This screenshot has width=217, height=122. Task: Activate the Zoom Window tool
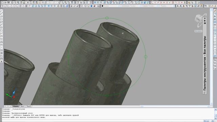tap(65, 2)
